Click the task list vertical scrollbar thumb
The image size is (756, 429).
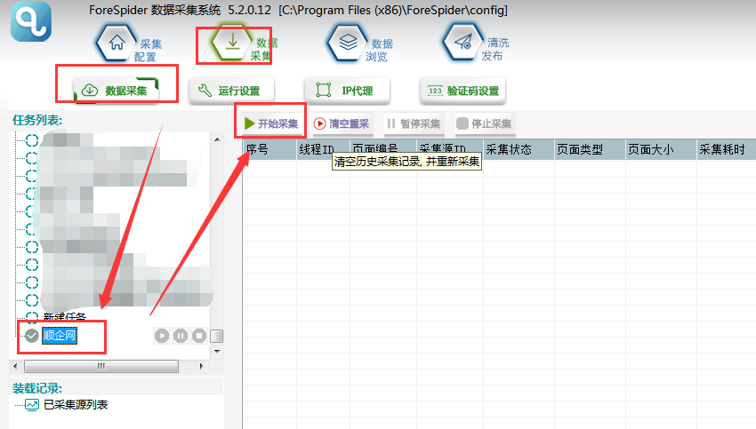coord(217,336)
